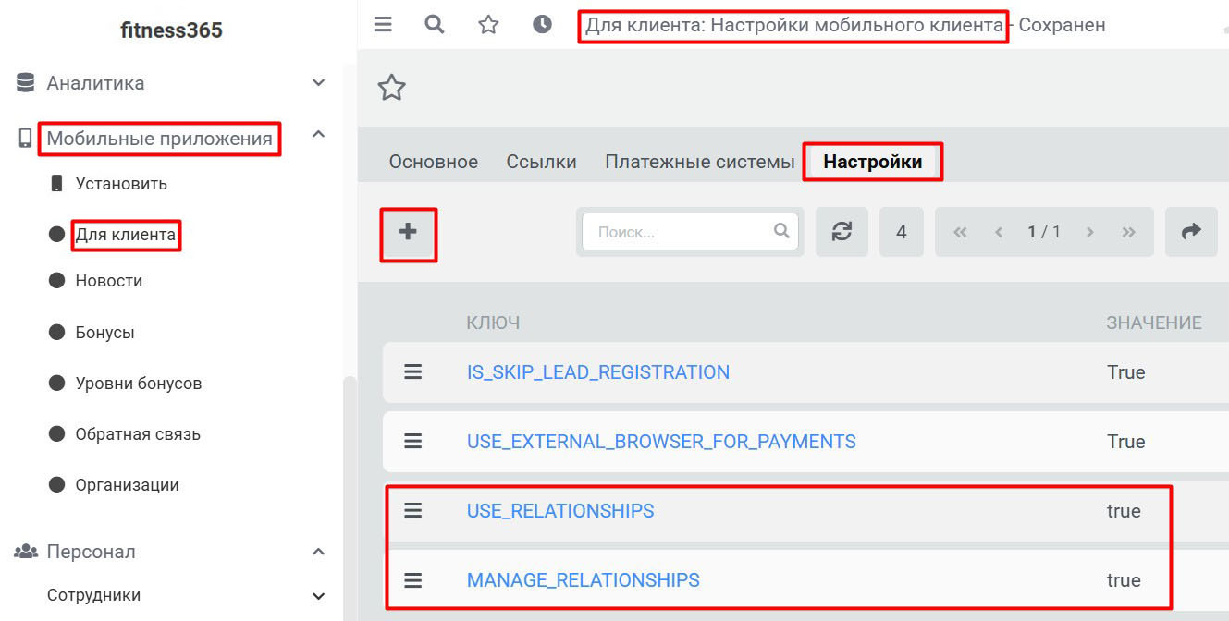The width and height of the screenshot is (1229, 621).
Task: Click the row menu icon for USE_EXTERNAL_BROWSER_FOR_PAYMENTS
Action: 413,442
